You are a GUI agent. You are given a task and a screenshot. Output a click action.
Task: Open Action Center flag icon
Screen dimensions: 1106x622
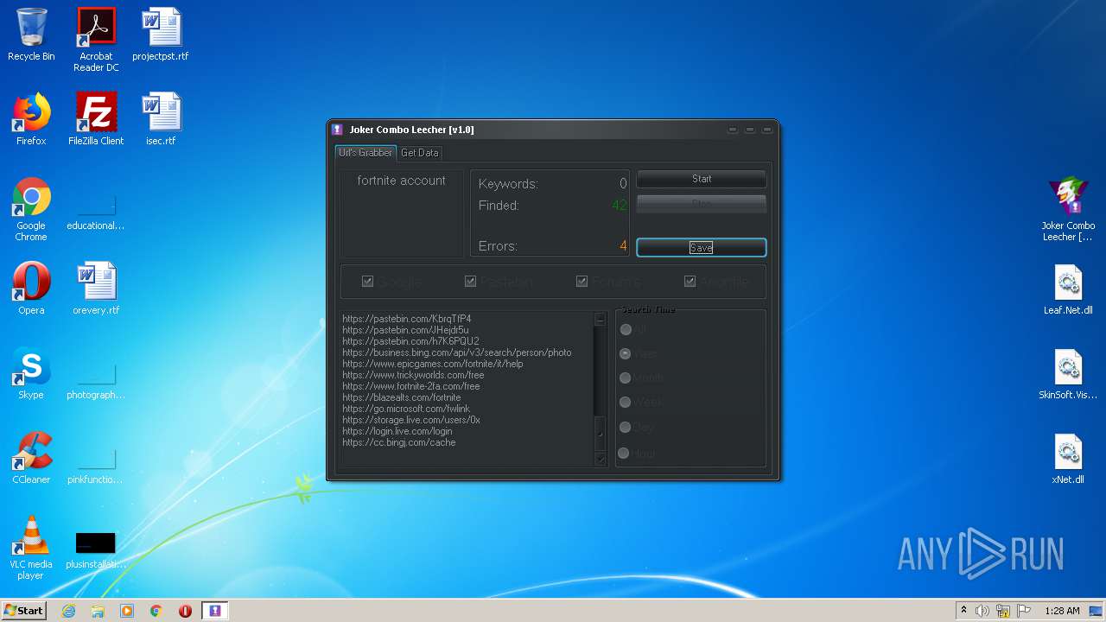pyautogui.click(x=1024, y=611)
